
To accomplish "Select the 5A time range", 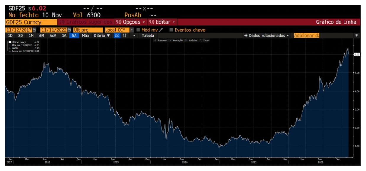I will tap(74, 36).
